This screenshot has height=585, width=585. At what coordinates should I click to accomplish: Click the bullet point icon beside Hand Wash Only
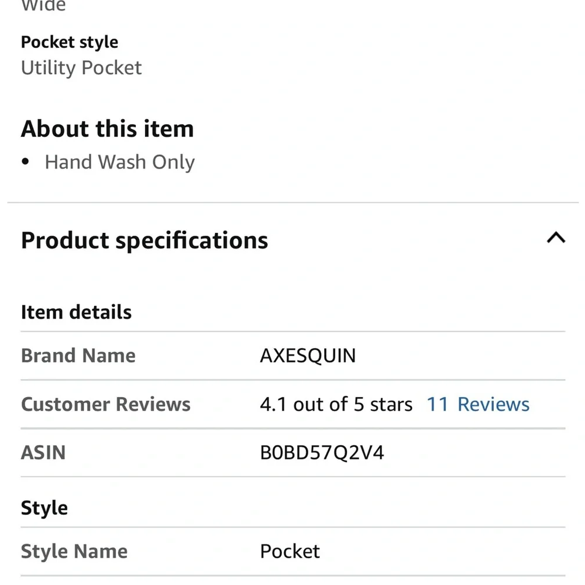pyautogui.click(x=26, y=161)
